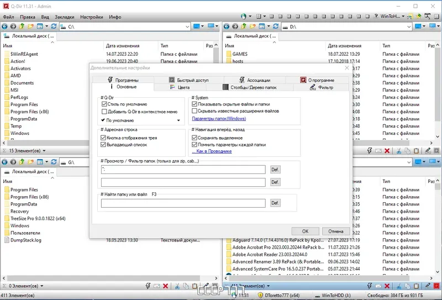Refresh the G:\ pane listing
Image resolution: width=442 pixels, height=300 pixels.
tap(54, 162)
